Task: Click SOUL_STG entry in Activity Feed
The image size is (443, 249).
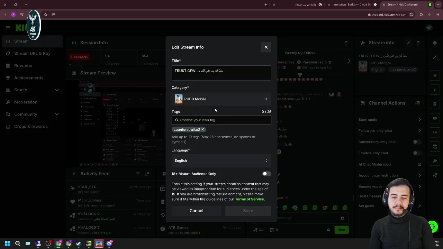Action: [111, 189]
